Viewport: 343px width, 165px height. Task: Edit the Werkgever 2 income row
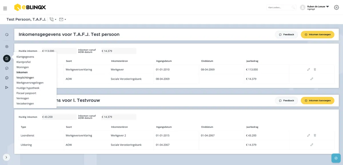coord(308,135)
